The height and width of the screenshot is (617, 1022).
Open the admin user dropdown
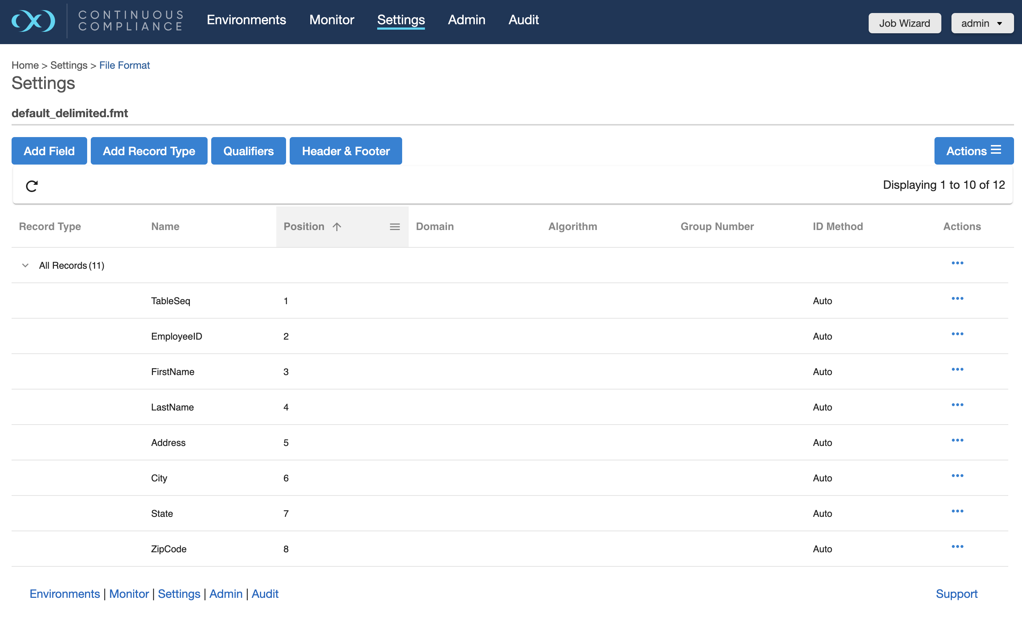pos(982,23)
